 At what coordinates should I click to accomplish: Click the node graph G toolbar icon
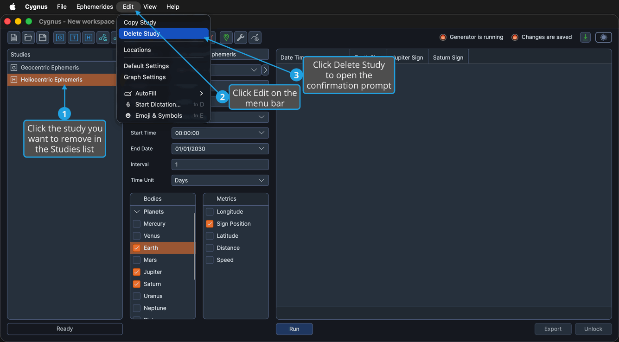pyautogui.click(x=103, y=38)
